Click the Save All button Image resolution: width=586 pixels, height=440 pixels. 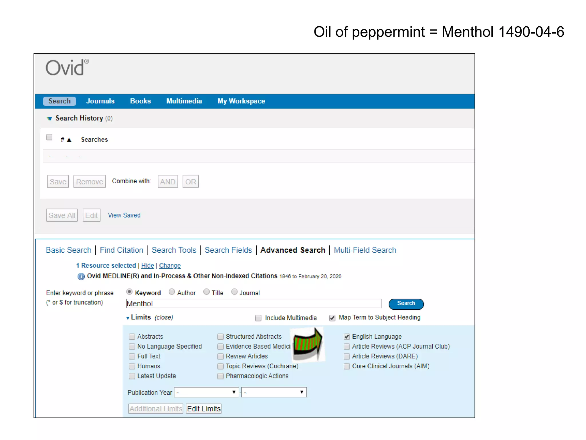(62, 215)
